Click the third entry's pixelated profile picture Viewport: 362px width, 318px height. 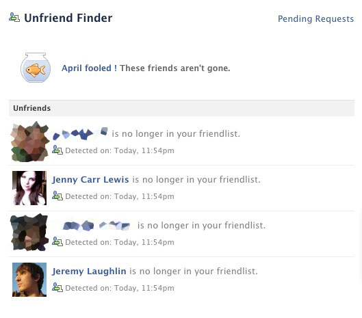pos(29,233)
